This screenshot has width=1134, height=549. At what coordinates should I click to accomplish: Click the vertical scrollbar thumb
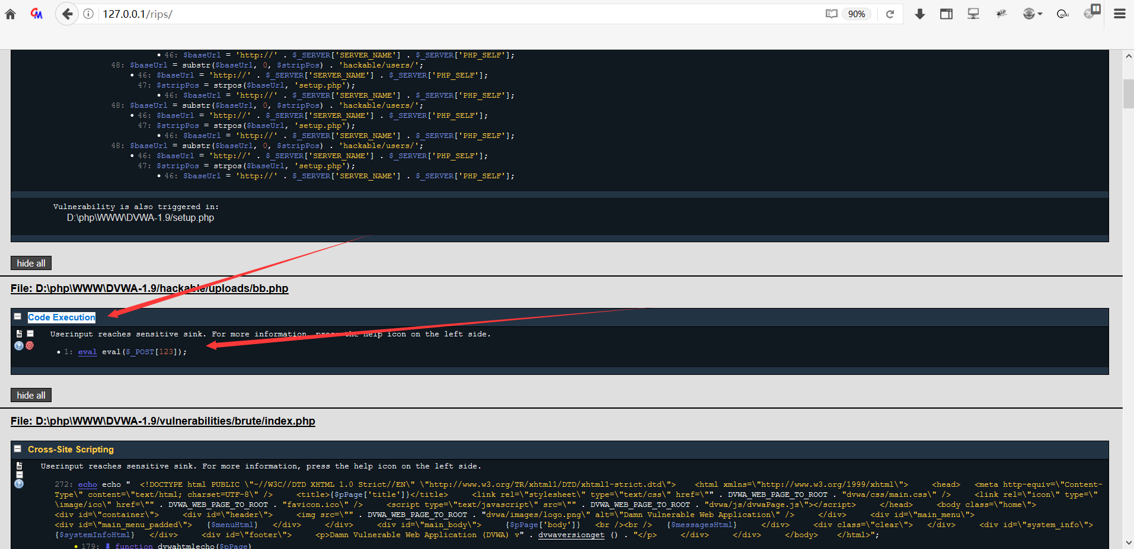(x=1129, y=94)
